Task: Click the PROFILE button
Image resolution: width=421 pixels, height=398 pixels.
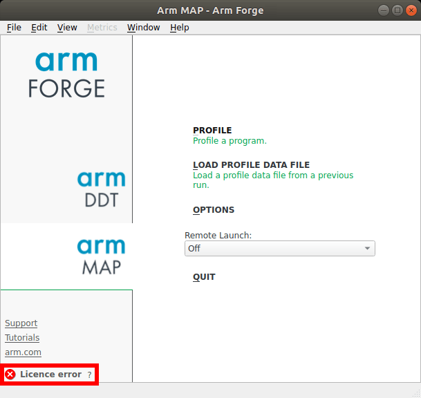Action: point(212,131)
